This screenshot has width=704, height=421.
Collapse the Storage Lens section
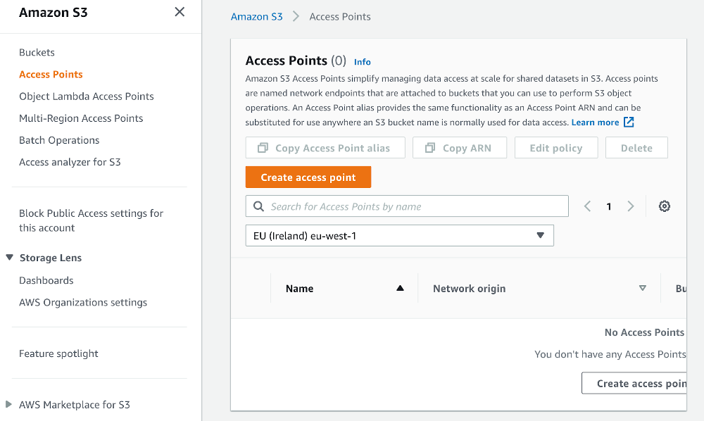10,258
